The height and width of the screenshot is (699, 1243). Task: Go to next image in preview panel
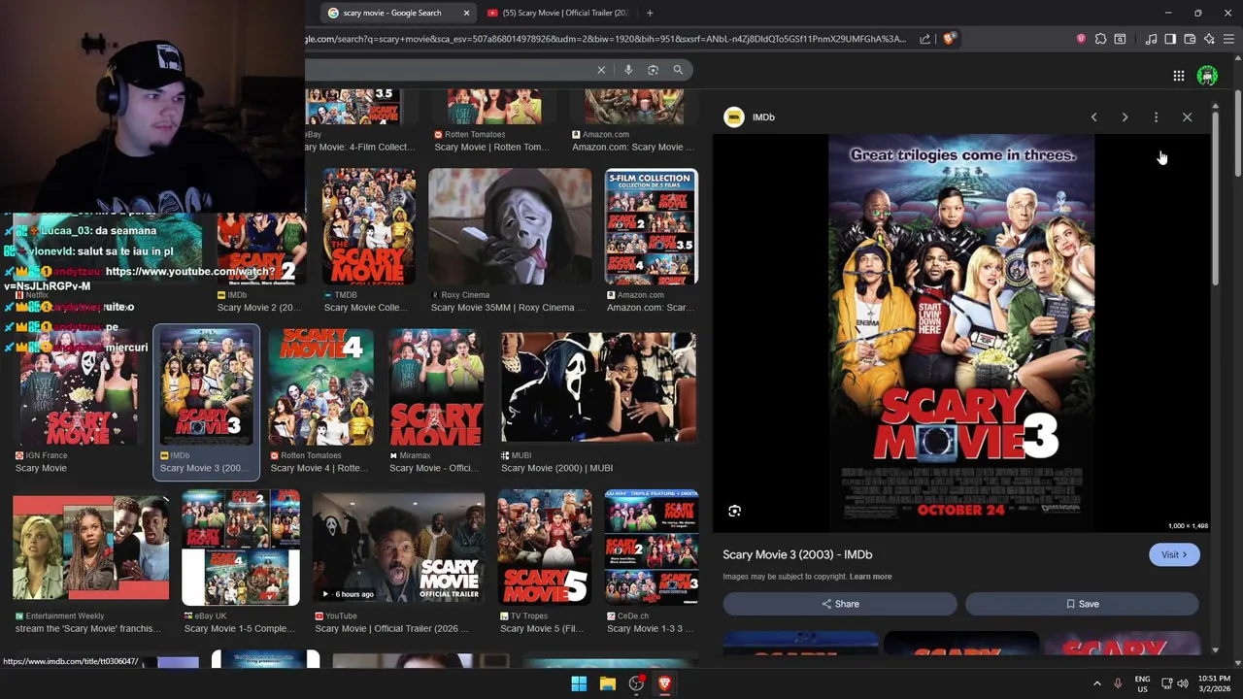pos(1125,117)
